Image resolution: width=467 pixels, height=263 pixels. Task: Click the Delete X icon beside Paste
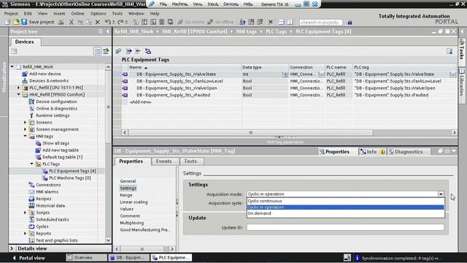(x=97, y=22)
